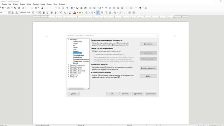Open the Вставка menu
224x126 pixels.
click(15, 4)
